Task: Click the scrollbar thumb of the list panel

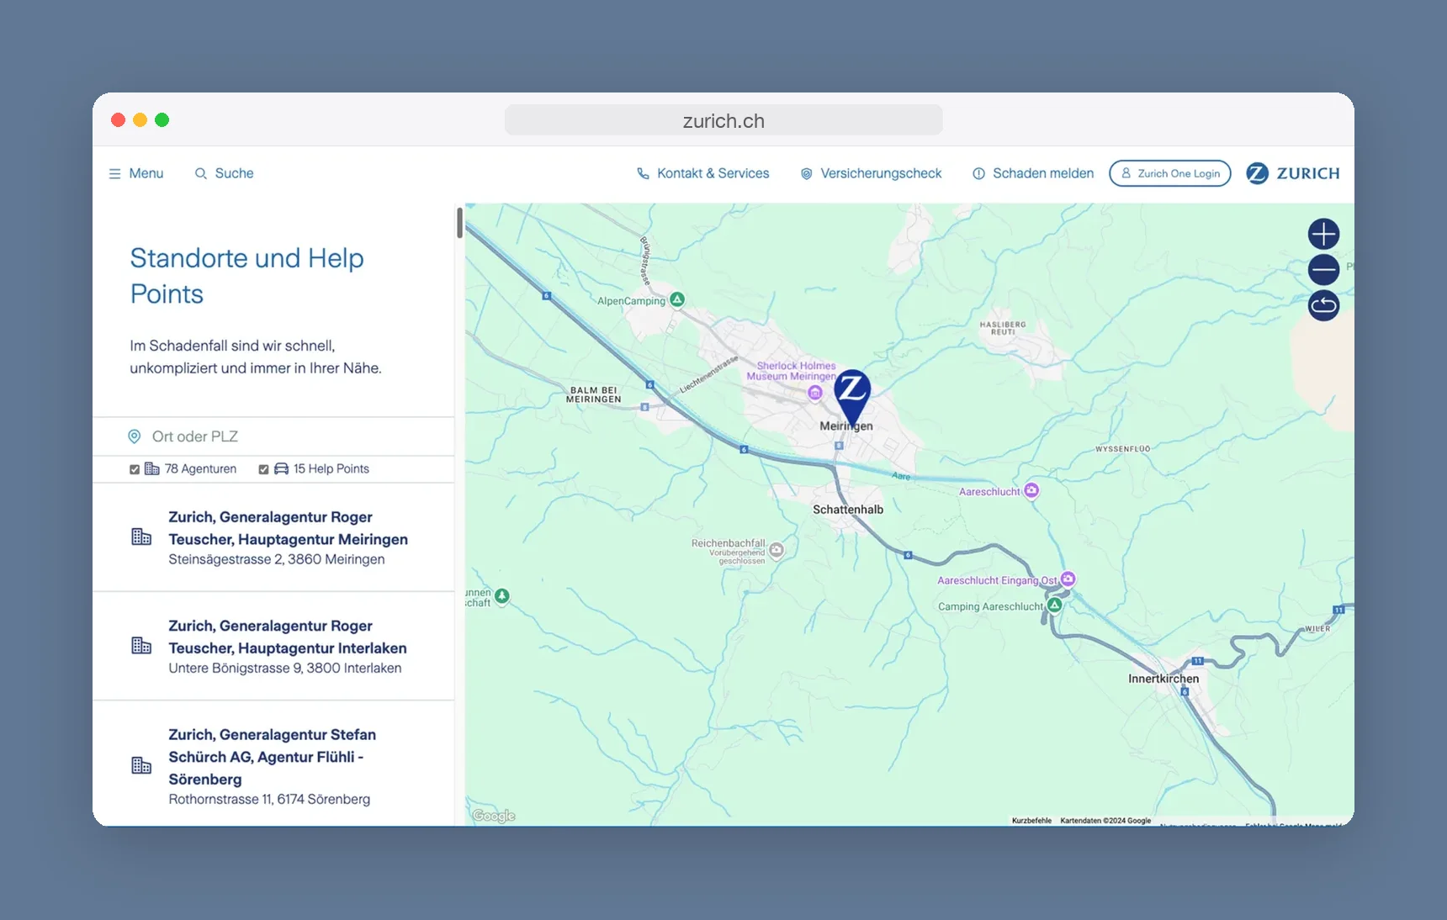Action: pyautogui.click(x=459, y=223)
